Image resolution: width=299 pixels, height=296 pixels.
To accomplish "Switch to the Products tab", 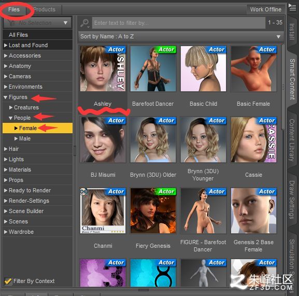I will point(44,9).
